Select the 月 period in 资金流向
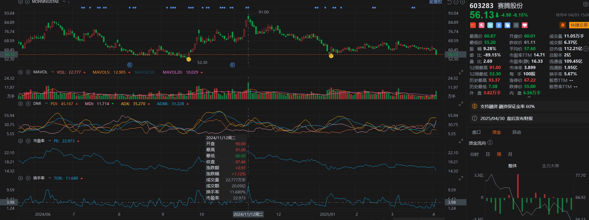The image size is (589, 220). (x=510, y=154)
